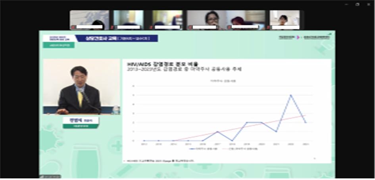The image size is (375, 180).
Task: Minimize the meeting window
Action: point(346,4)
